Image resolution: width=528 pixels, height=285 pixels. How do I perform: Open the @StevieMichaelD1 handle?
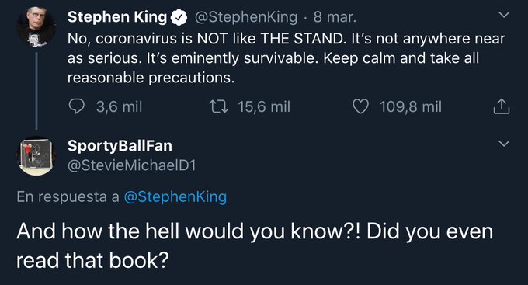pos(132,165)
